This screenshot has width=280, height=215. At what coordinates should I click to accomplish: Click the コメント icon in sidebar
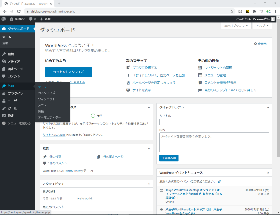(x=4, y=76)
